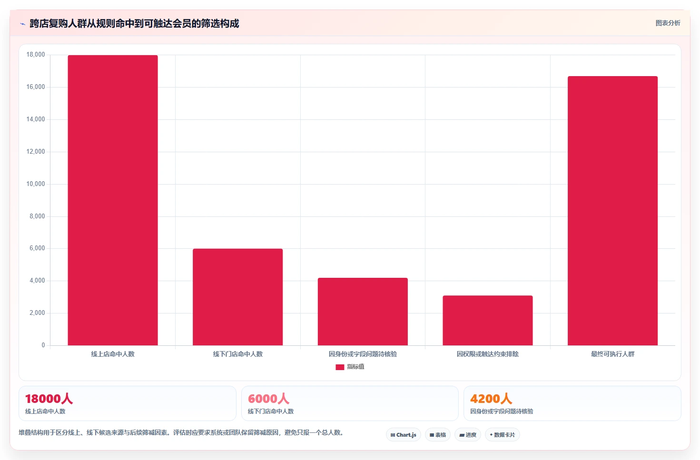Click the chart title 跨店复购人群 heading
The width and height of the screenshot is (700, 460).
click(x=134, y=23)
